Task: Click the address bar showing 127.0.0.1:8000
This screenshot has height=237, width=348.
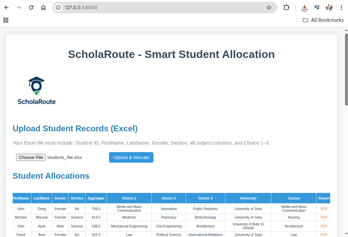Action: [x=164, y=8]
